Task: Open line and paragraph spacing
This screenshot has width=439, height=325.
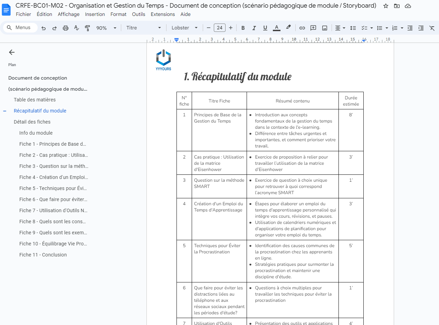Action: (x=353, y=28)
